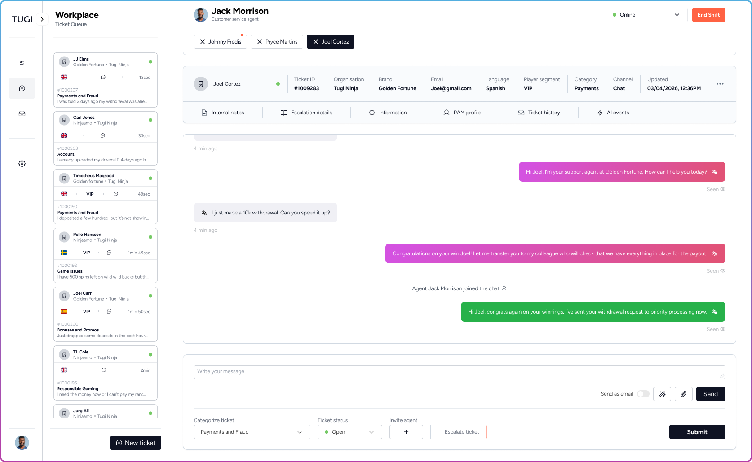The image size is (752, 462).
Task: Click the bookmark icon on Timotheus Maqsood ticket
Action: [64, 179]
